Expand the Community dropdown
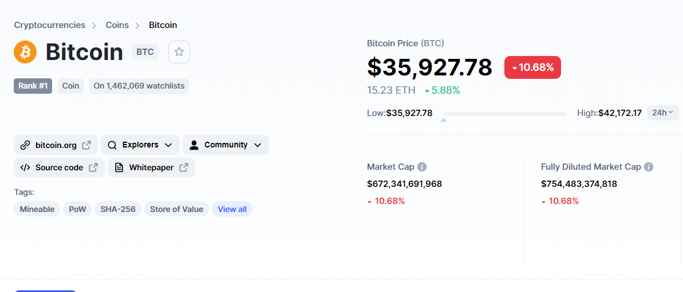Screen dimensions: 683x292 click(226, 145)
